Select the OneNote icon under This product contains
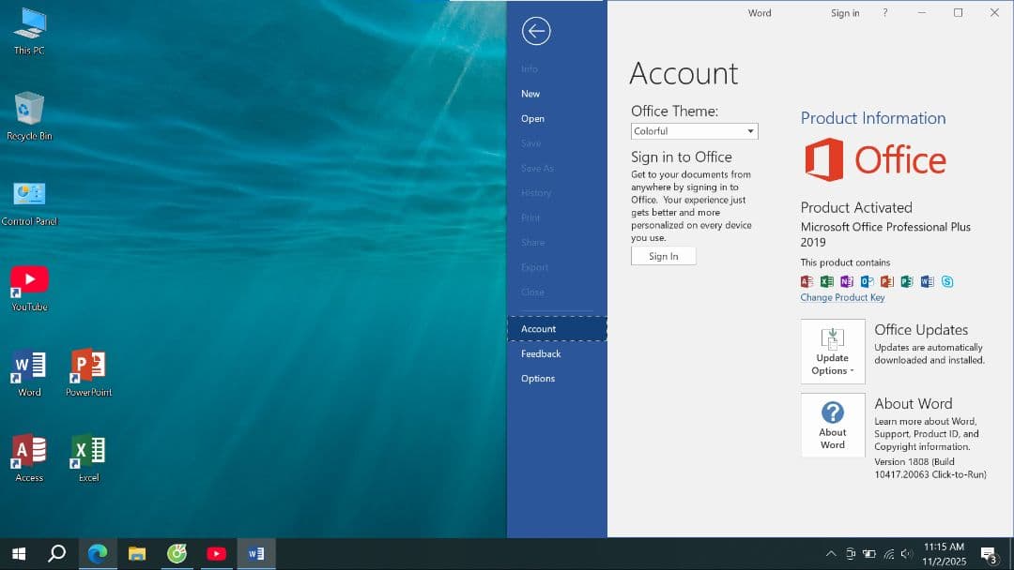The height and width of the screenshot is (570, 1014). tap(848, 281)
